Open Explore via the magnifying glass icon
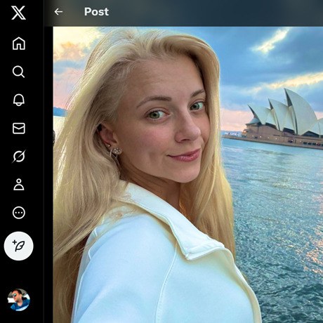 pos(18,72)
